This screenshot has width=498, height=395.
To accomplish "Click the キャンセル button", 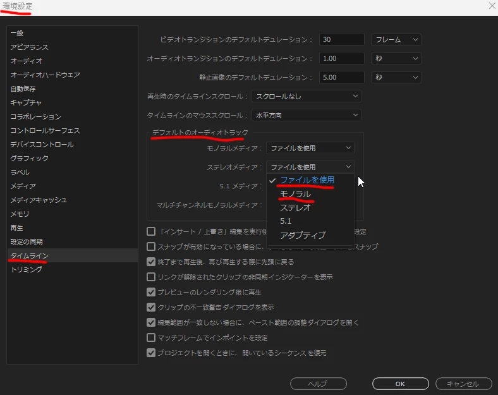I will pos(464,384).
